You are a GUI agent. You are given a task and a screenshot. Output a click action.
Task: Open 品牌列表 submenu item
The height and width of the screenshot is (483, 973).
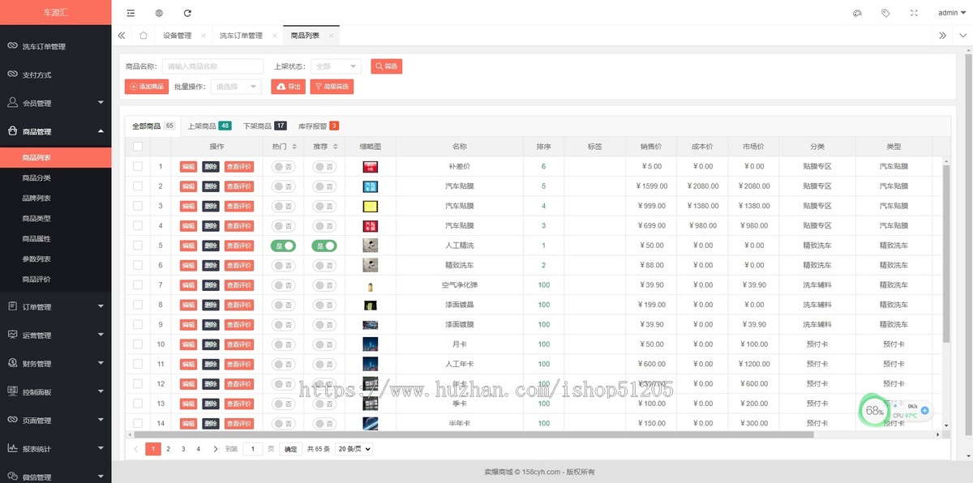pos(36,198)
